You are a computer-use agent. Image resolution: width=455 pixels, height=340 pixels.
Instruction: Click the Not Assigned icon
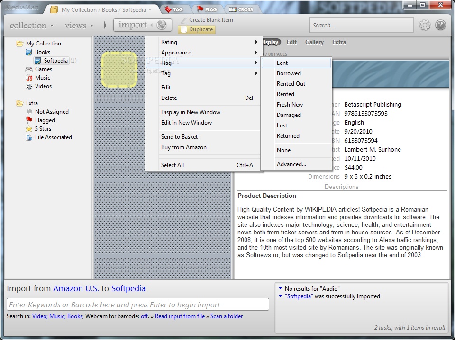coord(29,112)
